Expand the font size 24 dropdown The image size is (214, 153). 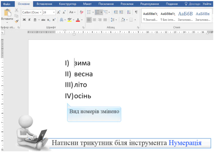click(x=54, y=13)
